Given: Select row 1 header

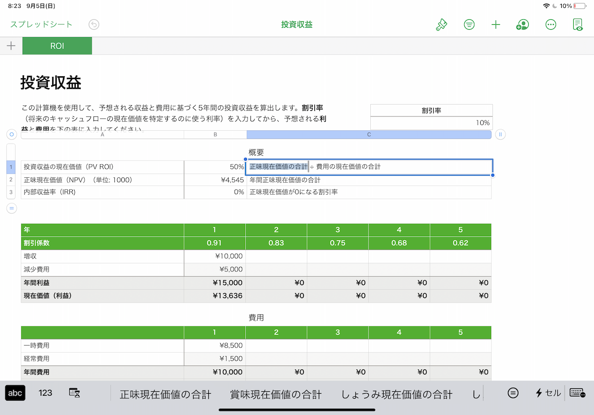Looking at the screenshot, I should click(x=11, y=167).
